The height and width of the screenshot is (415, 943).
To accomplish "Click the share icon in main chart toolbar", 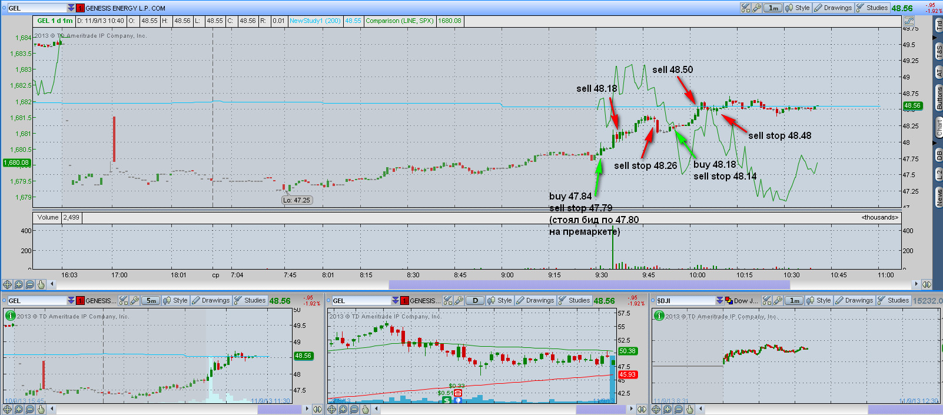I will (746, 8).
